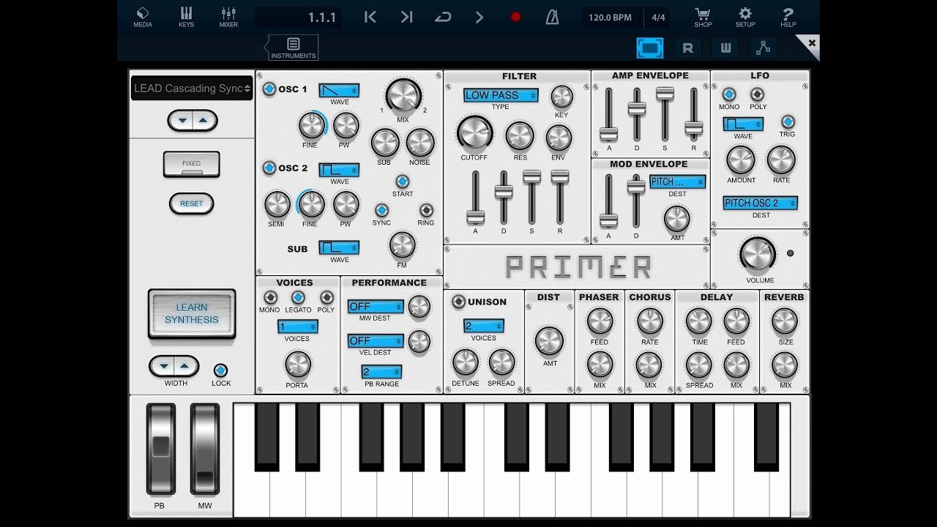
Task: Click the DIST AMT knob
Action: click(x=549, y=341)
